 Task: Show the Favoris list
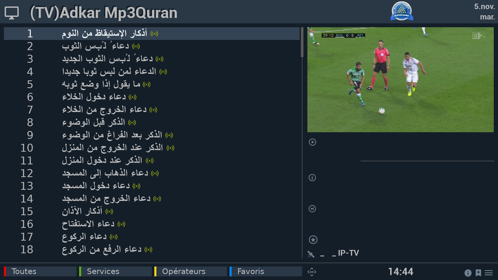[x=266, y=271]
